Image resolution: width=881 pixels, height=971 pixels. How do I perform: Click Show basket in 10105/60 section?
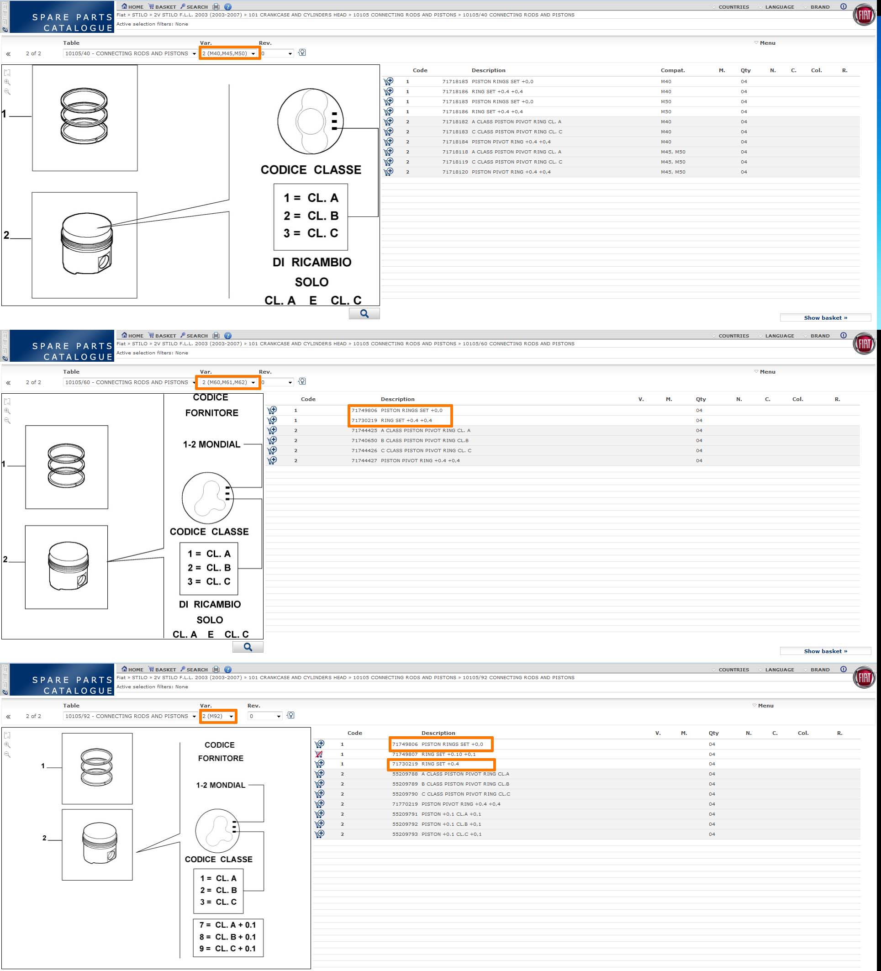(x=825, y=651)
